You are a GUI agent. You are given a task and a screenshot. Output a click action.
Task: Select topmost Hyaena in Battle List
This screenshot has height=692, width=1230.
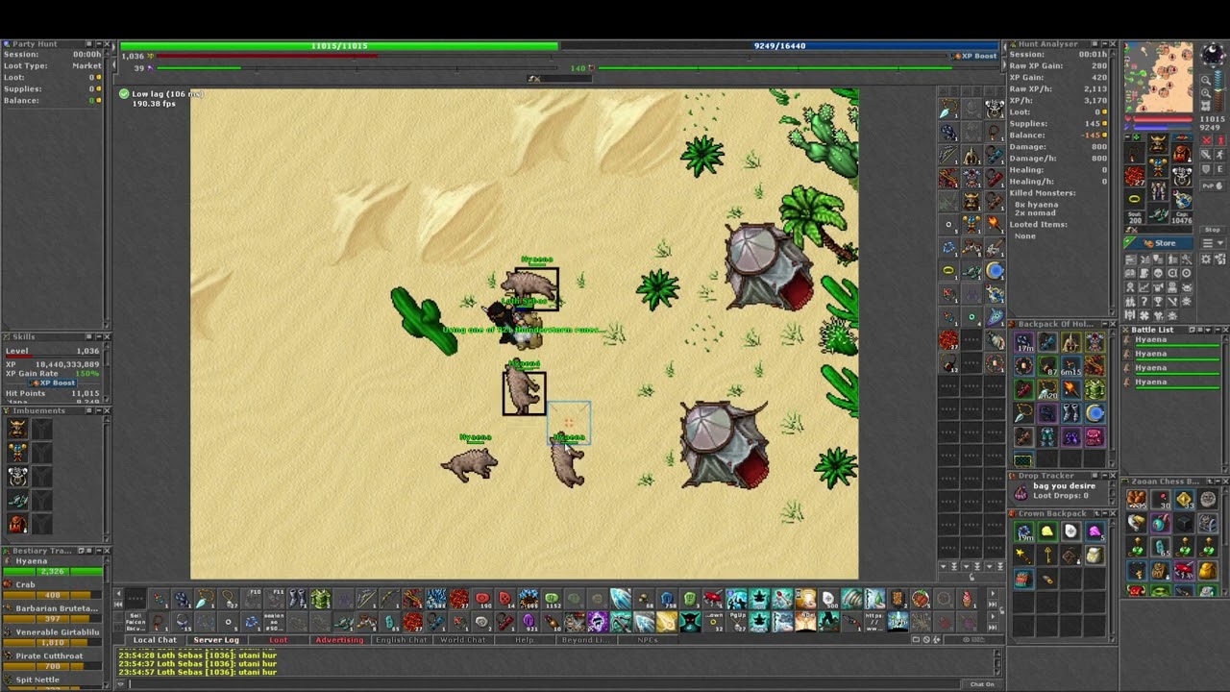pyautogui.click(x=1172, y=341)
